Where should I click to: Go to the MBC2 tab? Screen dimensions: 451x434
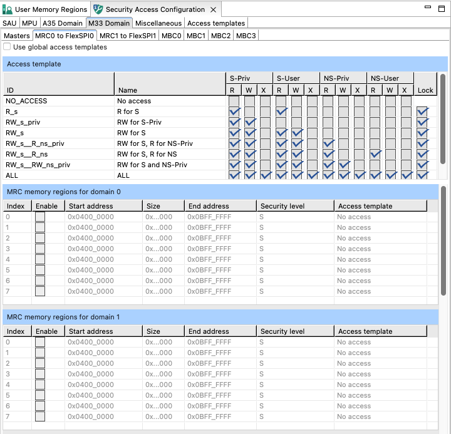coord(220,36)
